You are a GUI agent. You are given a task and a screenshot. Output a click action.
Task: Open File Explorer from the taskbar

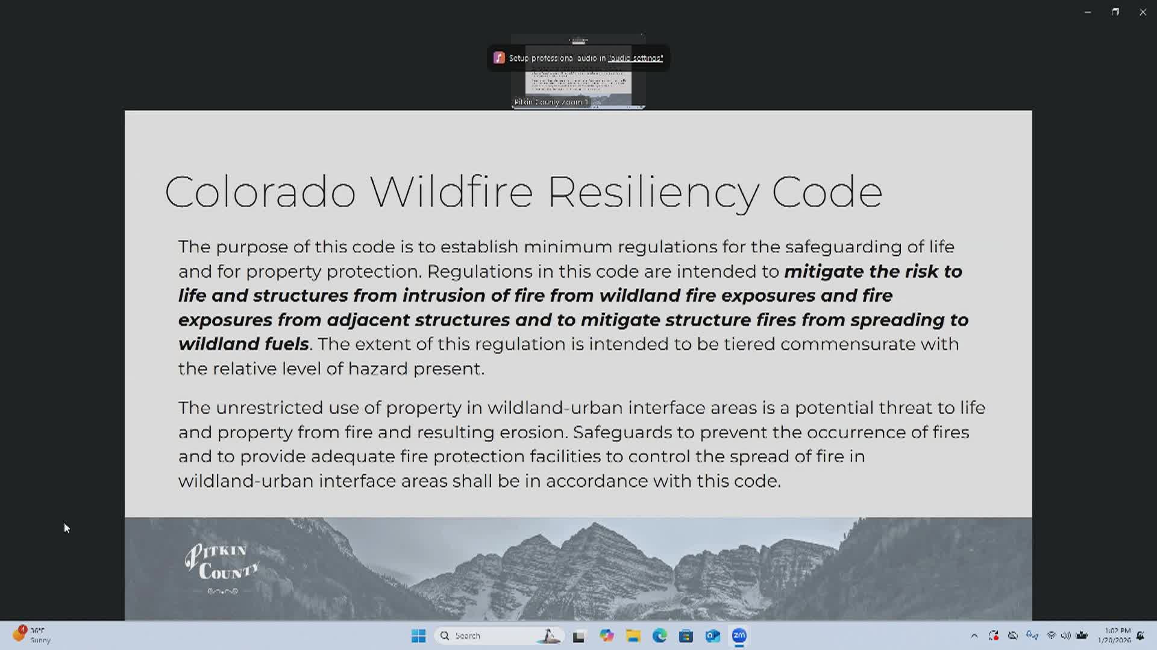click(633, 636)
